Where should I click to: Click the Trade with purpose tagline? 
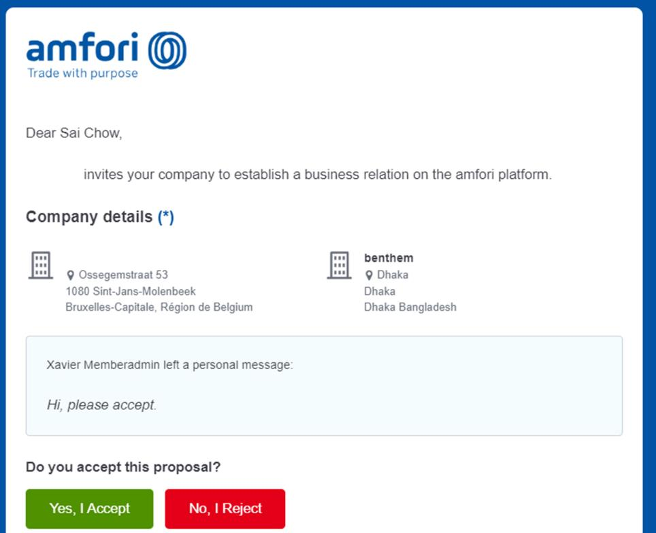[82, 73]
